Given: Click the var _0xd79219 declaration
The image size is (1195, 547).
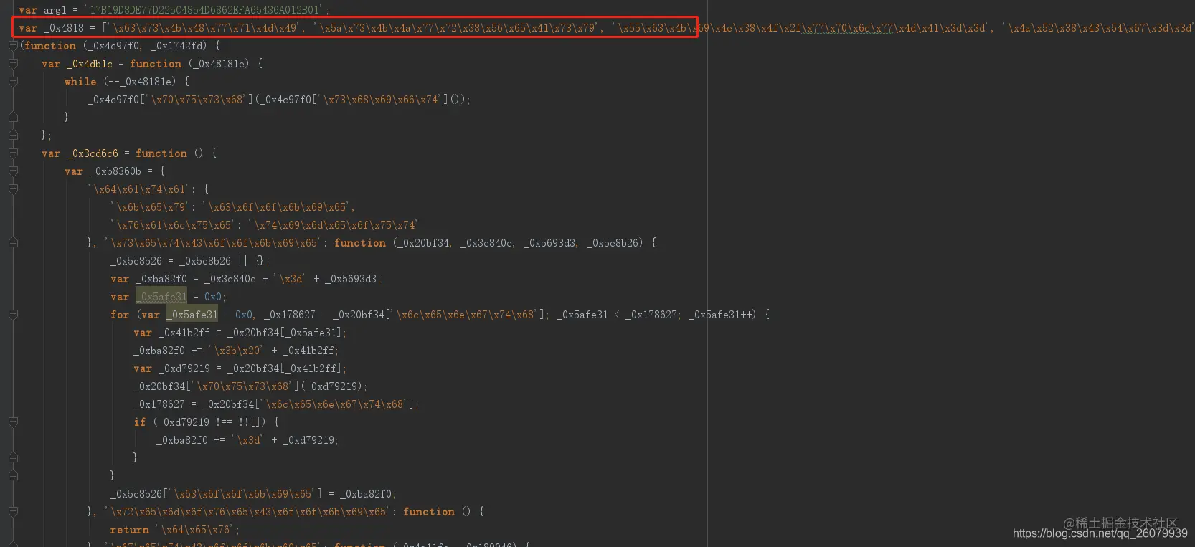Looking at the screenshot, I should pyautogui.click(x=240, y=368).
